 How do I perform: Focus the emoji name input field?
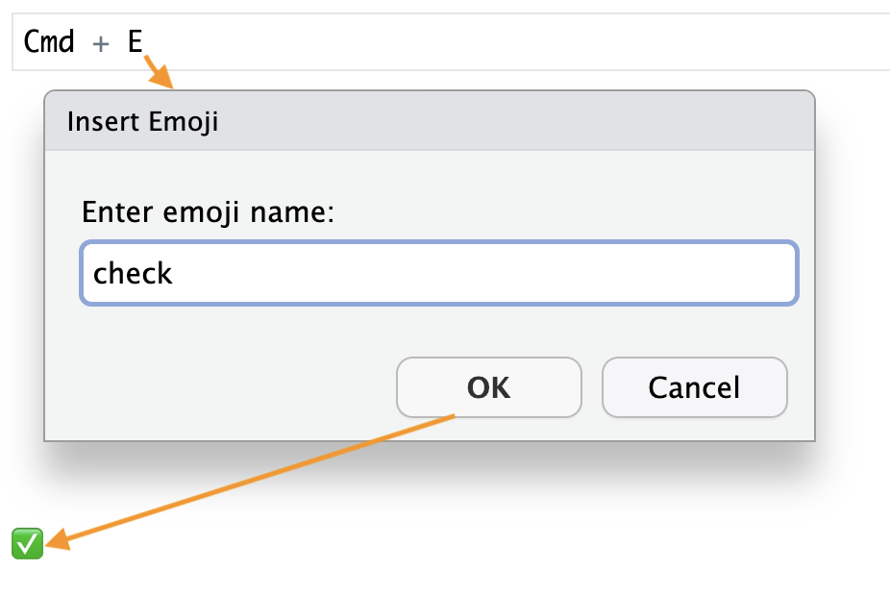438,274
